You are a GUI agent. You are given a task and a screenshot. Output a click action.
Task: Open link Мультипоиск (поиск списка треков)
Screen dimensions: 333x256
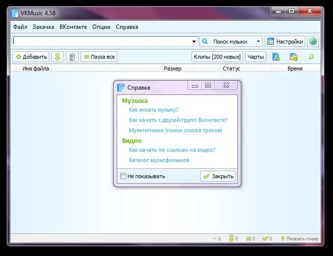coord(175,130)
